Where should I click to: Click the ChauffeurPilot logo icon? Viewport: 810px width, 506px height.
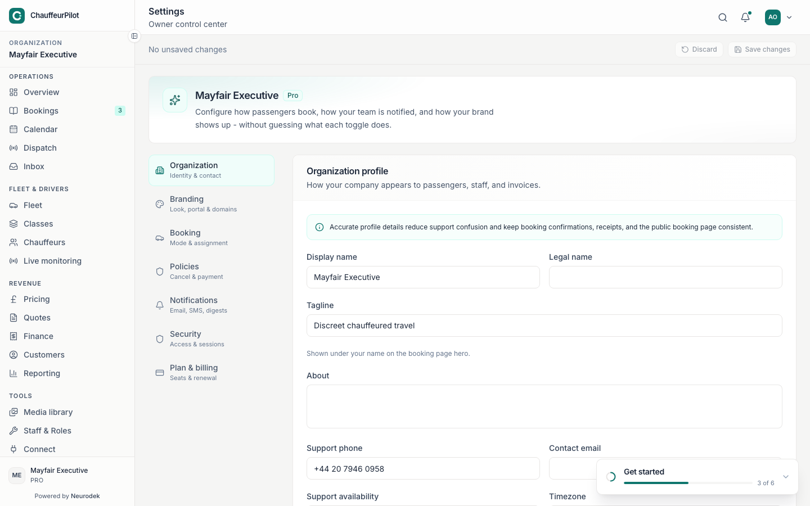tap(17, 16)
